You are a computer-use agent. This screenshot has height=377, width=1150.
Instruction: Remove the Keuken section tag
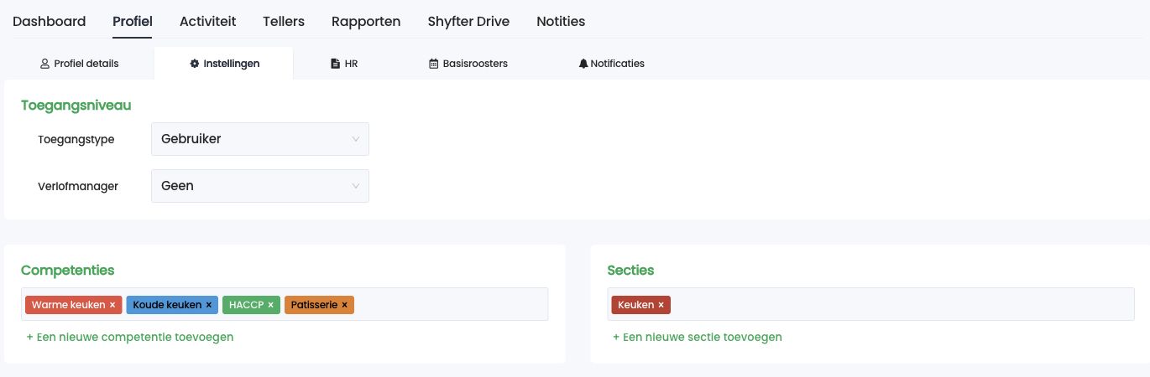click(661, 305)
